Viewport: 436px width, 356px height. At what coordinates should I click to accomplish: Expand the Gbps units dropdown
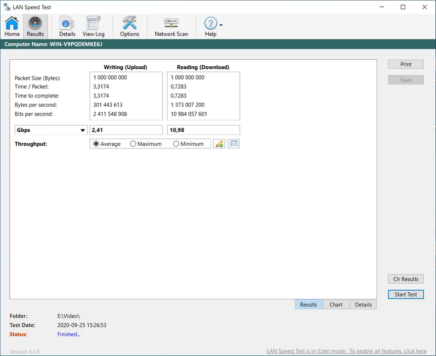click(83, 131)
